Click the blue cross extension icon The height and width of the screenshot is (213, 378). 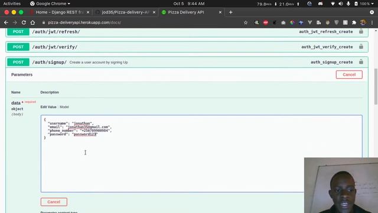[x=301, y=22]
